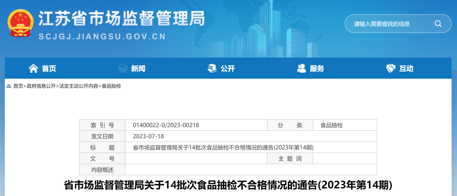Select the stacked layers 新闻 icon
This screenshot has height=196, width=457.
click(x=123, y=68)
